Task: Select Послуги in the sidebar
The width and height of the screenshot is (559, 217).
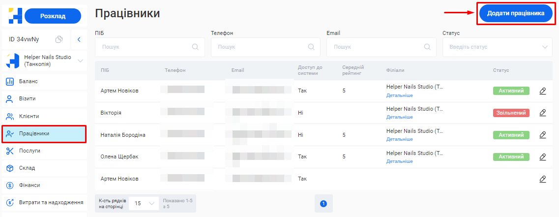Action: tap(29, 151)
